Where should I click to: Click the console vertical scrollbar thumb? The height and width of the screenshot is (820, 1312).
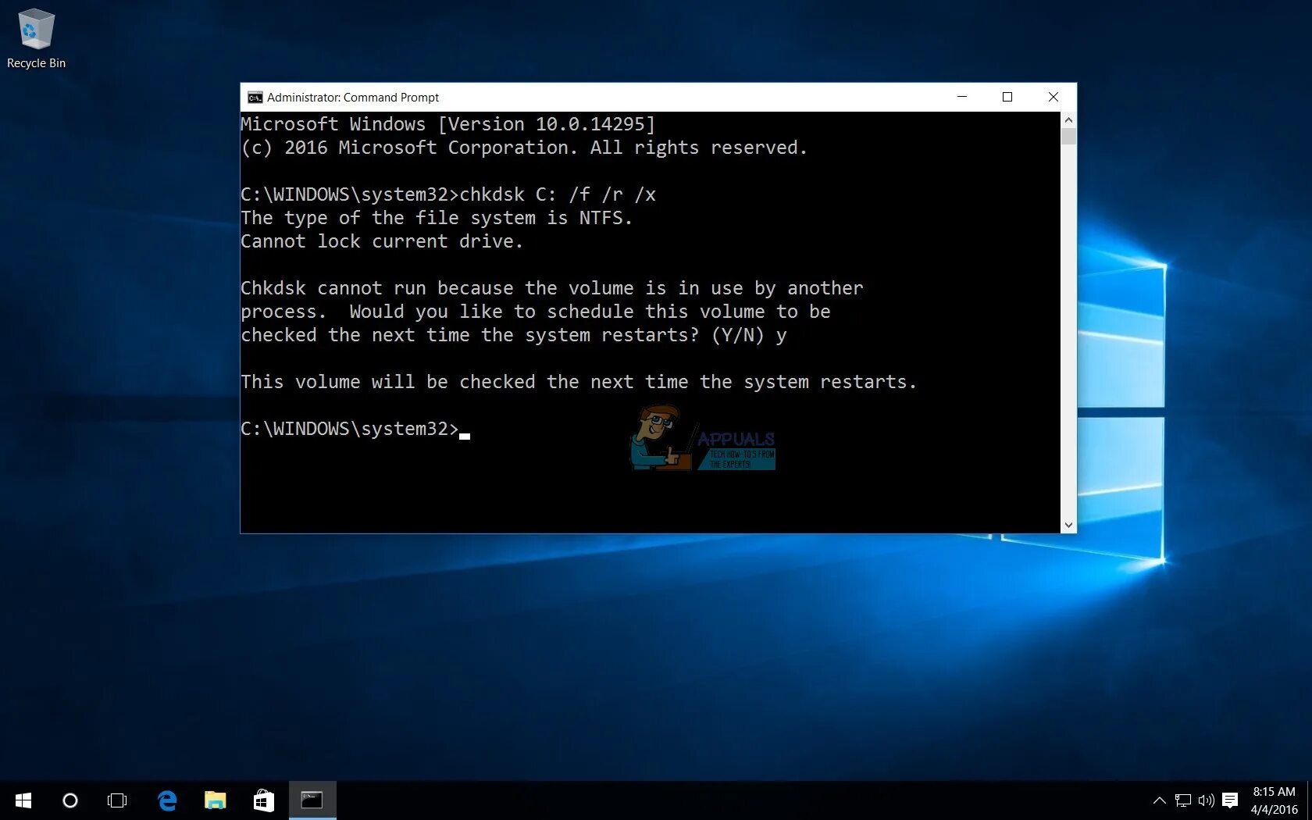point(1068,137)
